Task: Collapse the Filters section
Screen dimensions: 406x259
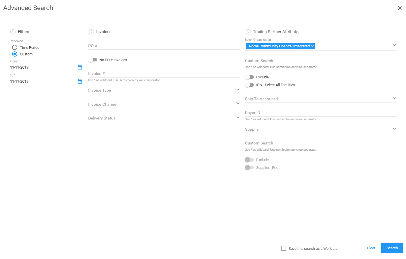Action: tap(13, 32)
